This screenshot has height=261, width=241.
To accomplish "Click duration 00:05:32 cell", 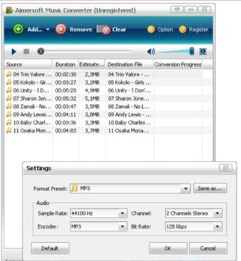I will [x=66, y=98].
